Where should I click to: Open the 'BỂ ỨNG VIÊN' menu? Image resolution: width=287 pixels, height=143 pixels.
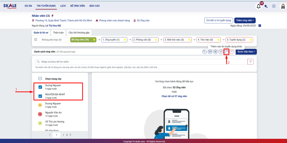coord(77,6)
